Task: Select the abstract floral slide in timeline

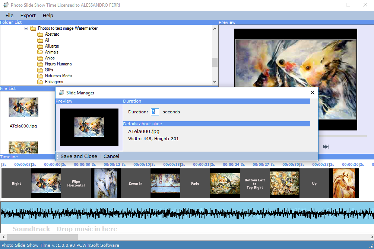Action: (285, 183)
